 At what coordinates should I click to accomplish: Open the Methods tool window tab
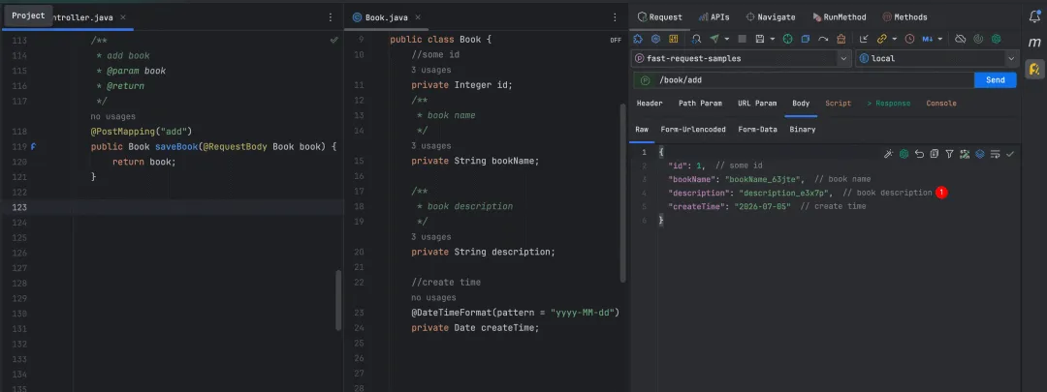click(904, 17)
